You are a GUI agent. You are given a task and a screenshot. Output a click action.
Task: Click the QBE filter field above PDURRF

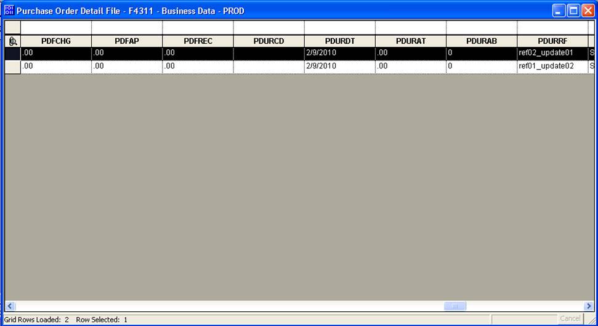click(x=552, y=28)
